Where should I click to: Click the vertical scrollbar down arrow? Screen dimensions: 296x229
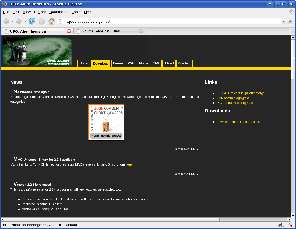(x=293, y=216)
